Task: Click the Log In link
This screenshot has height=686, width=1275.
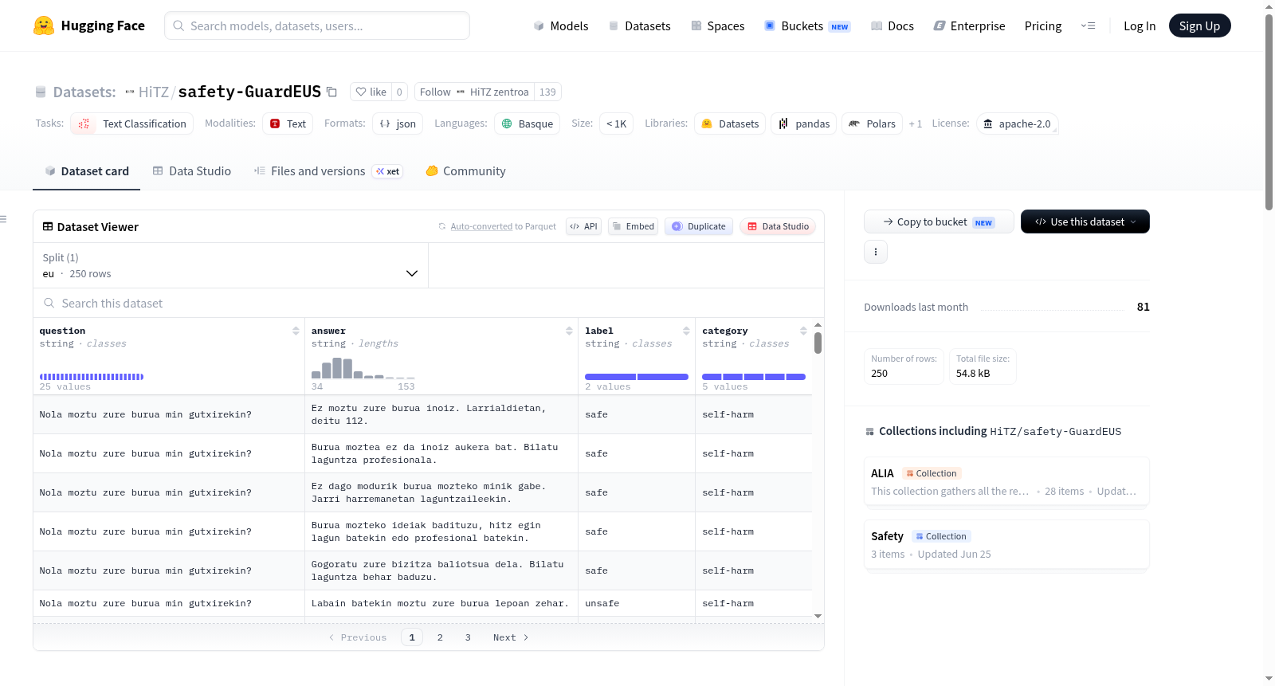Action: point(1139,25)
